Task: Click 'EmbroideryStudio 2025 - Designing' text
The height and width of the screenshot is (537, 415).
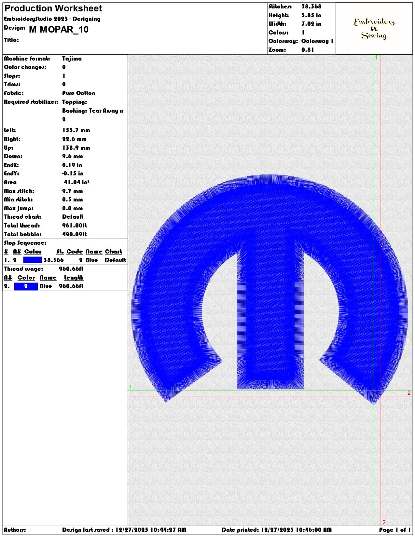Action: [52, 19]
